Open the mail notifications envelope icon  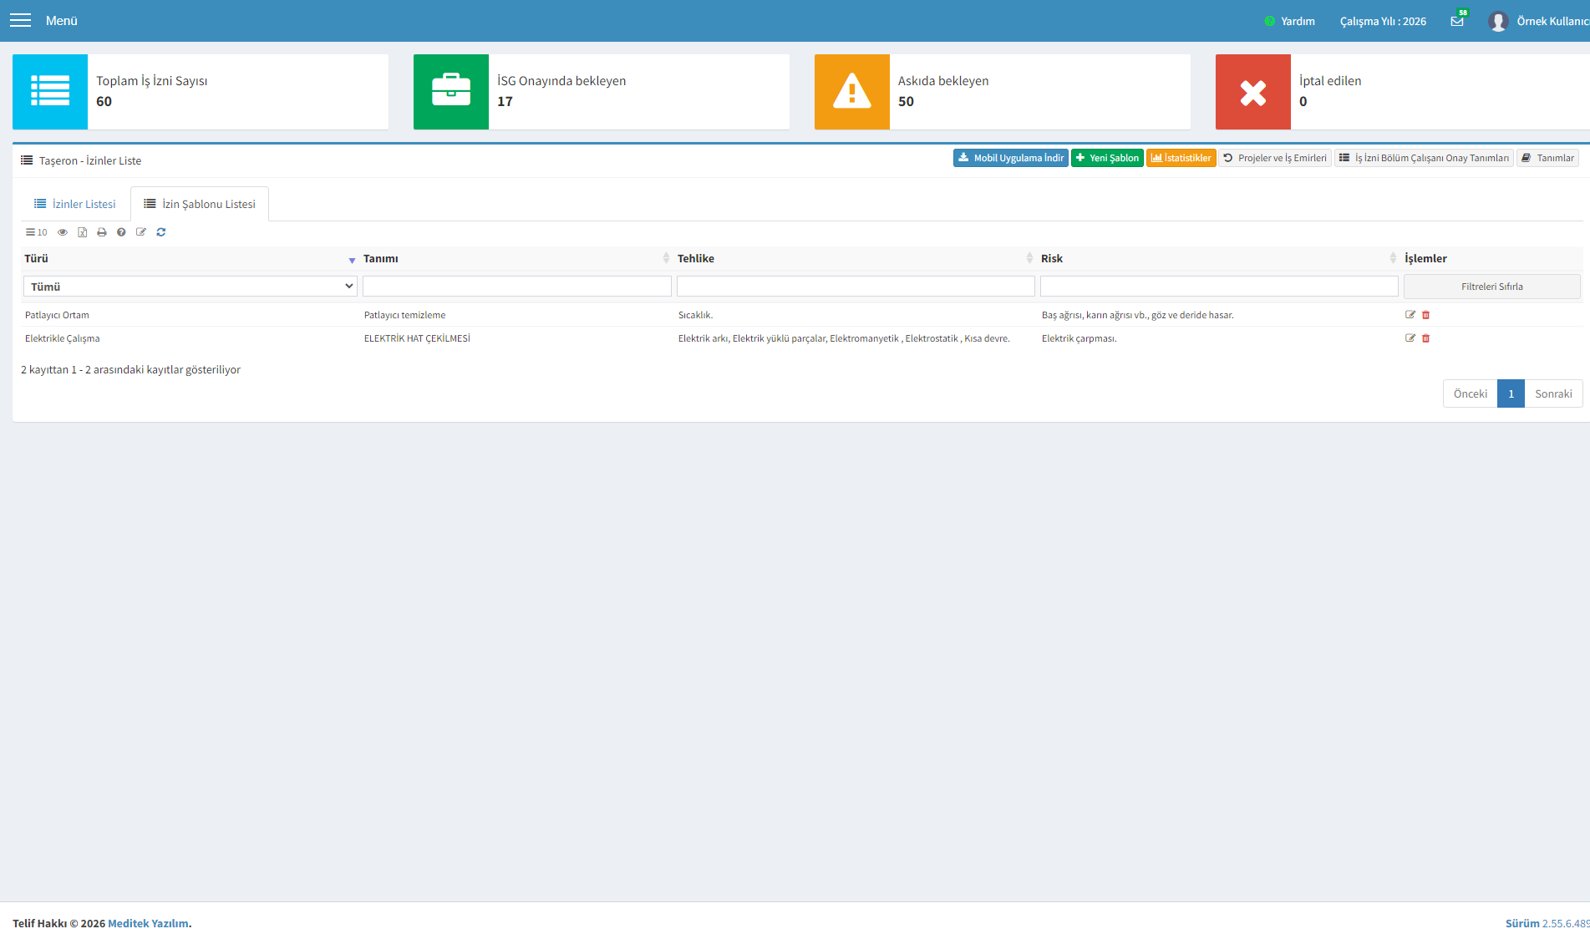click(1457, 21)
